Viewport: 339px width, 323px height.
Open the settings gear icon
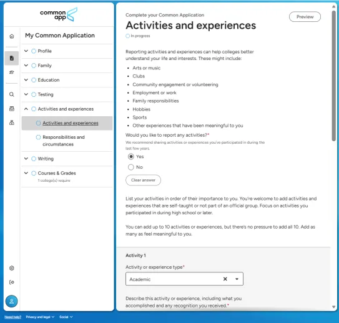point(12,268)
